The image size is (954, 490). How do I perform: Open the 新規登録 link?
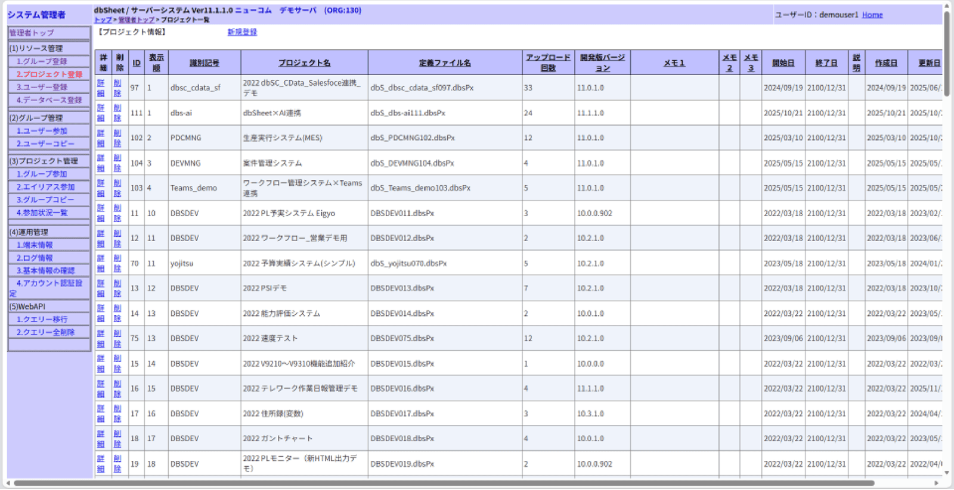(x=242, y=32)
